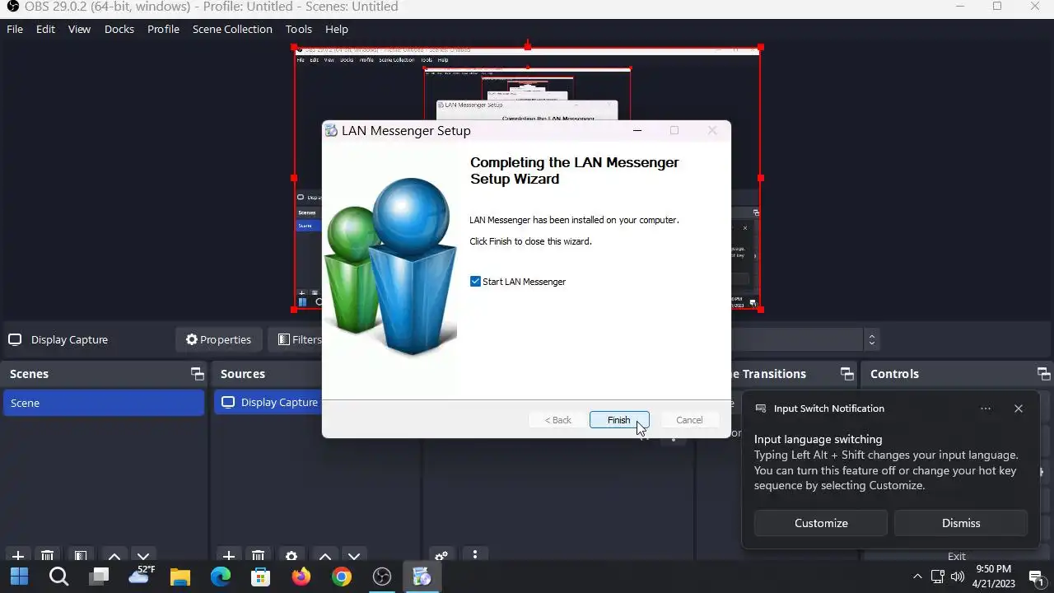The width and height of the screenshot is (1054, 593).
Task: Open volume control tray icon
Action: tap(957, 577)
